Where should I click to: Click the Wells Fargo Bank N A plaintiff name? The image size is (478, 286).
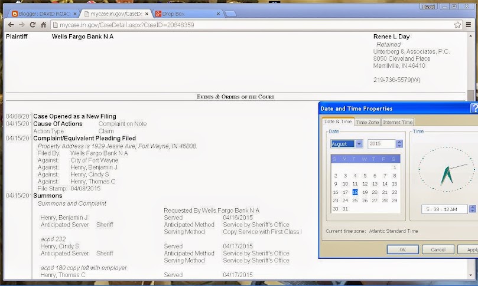click(82, 37)
